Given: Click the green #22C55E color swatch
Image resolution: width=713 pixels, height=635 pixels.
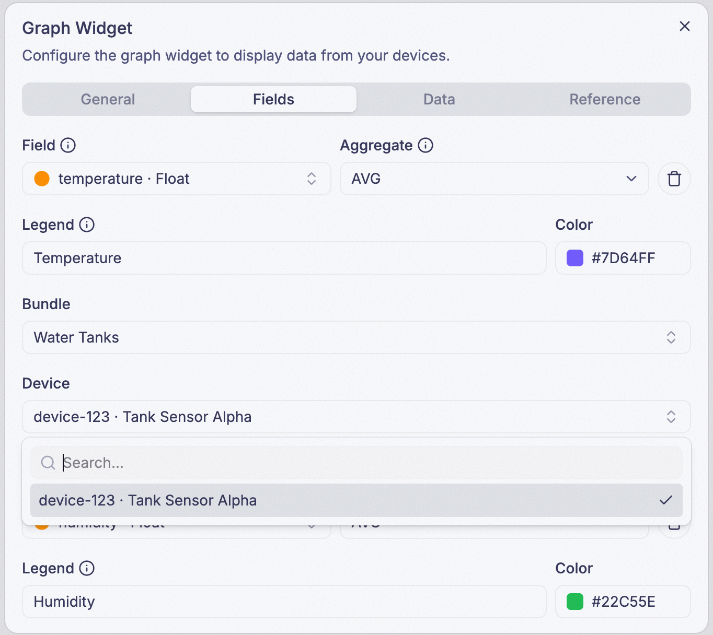Looking at the screenshot, I should tap(575, 602).
